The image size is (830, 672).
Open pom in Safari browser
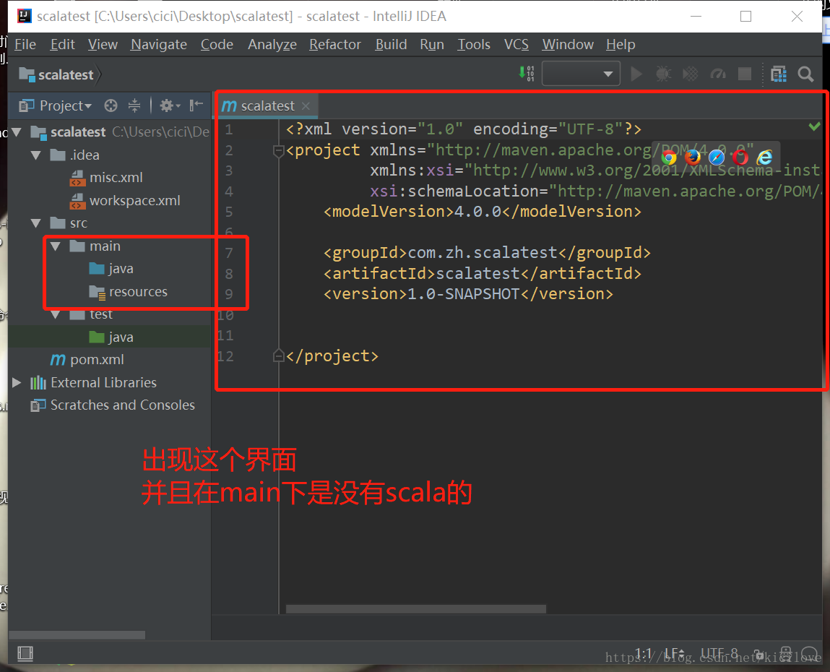click(716, 158)
